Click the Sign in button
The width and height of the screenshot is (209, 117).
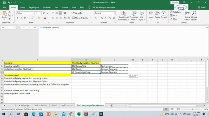(x=175, y=2)
